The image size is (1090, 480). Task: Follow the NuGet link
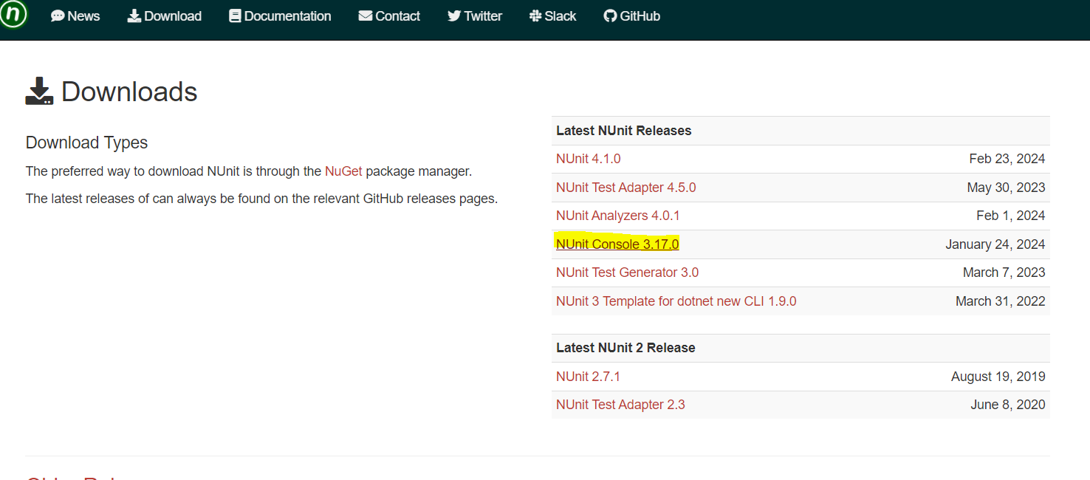click(x=343, y=171)
